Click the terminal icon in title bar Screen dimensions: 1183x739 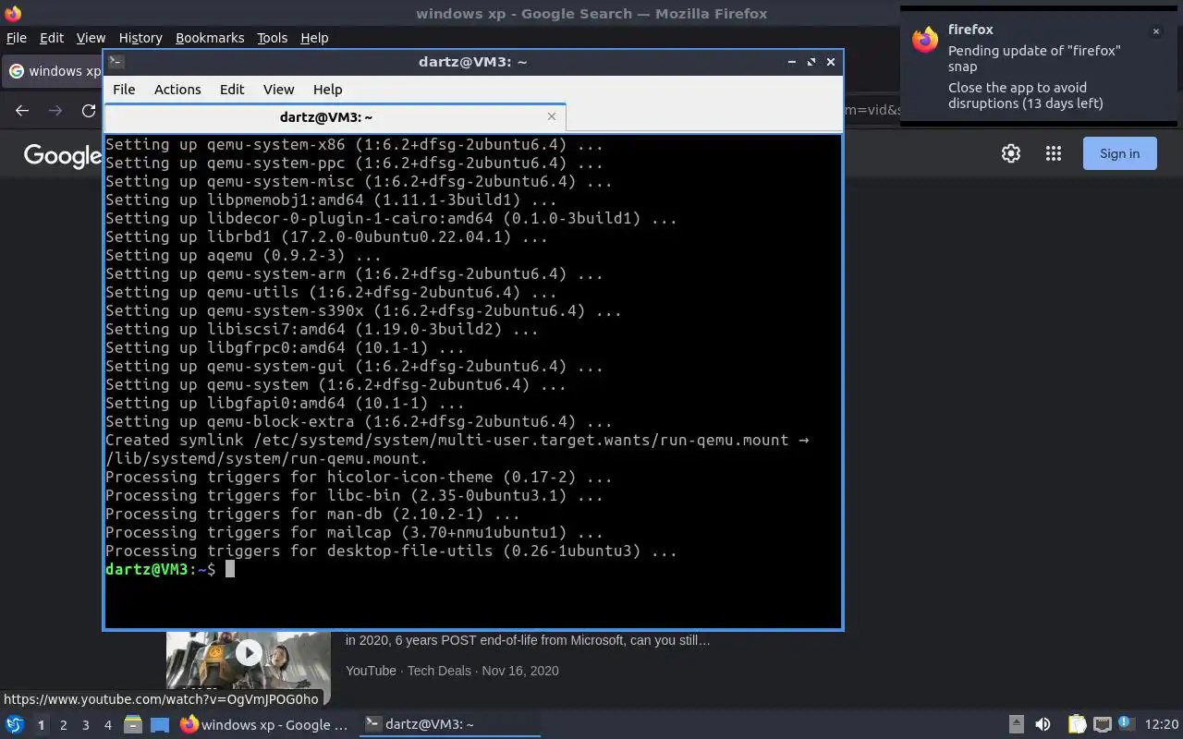tap(116, 62)
